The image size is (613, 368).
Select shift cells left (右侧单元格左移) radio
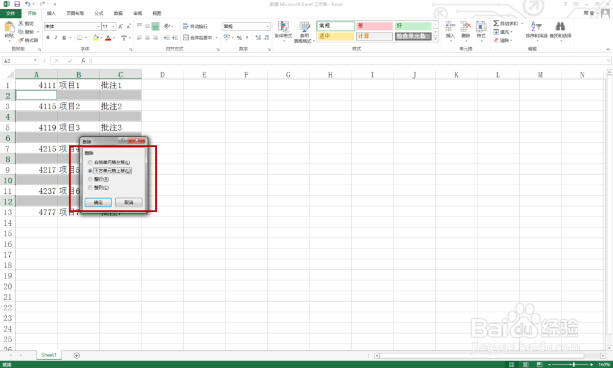click(90, 163)
